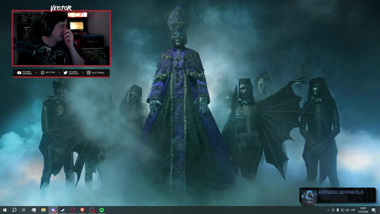Click the YouTube VectorAT Gaming label
Screen dimensions: 380x214
25,73
